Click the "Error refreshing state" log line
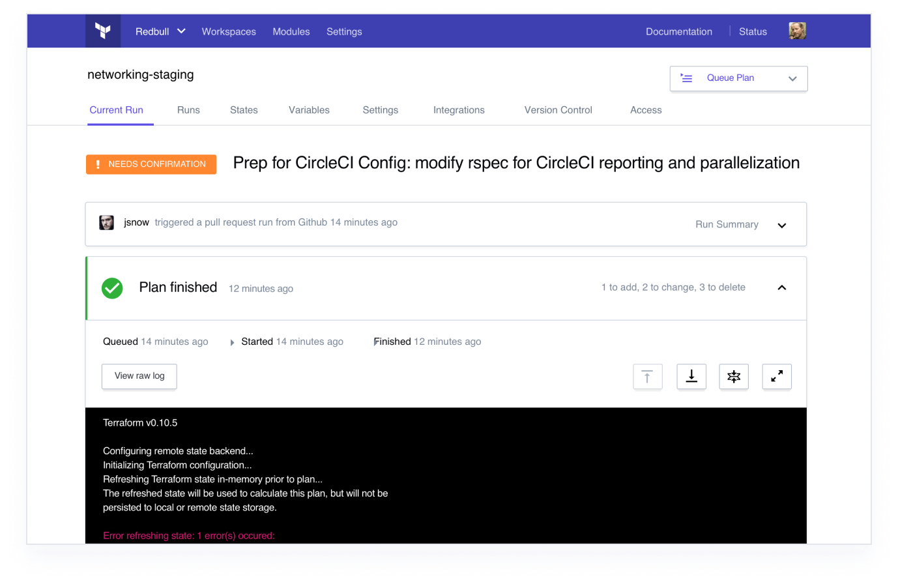The image size is (898, 584). [x=189, y=536]
